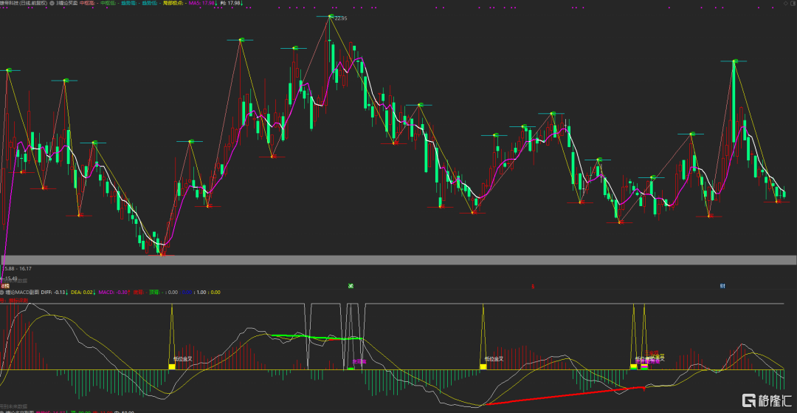Click the 22.95 peak candle marker icon
797x413 pixels.
(330, 17)
